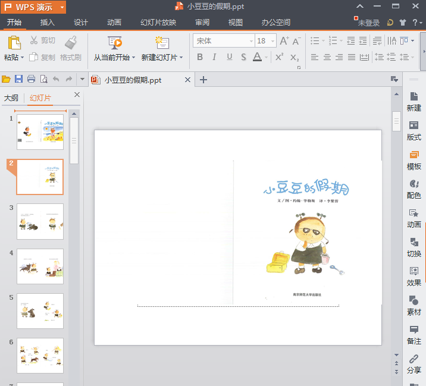The width and height of the screenshot is (426, 386).
Task: Increase the indent level
Action: (x=363, y=41)
